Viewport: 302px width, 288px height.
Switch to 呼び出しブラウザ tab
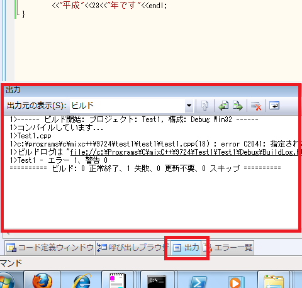click(133, 248)
